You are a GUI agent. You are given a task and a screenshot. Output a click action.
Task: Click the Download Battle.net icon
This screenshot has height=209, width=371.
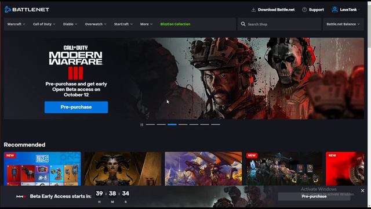click(x=253, y=9)
